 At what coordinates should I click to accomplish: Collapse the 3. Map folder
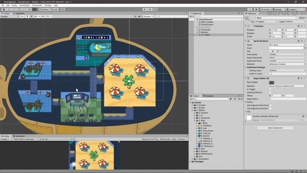[x=195, y=121]
